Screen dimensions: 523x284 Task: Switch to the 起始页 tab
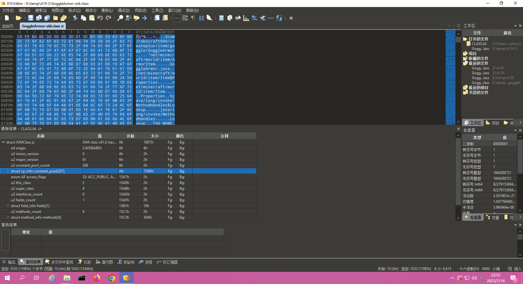pos(8,26)
